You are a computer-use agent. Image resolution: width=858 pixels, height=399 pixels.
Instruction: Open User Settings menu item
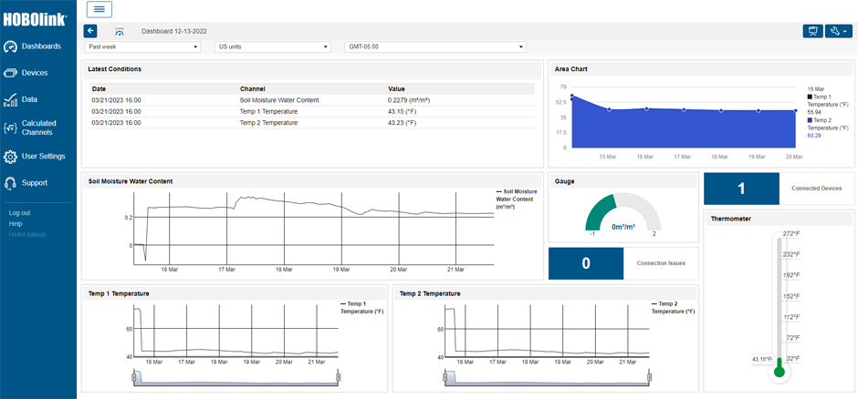[43, 156]
